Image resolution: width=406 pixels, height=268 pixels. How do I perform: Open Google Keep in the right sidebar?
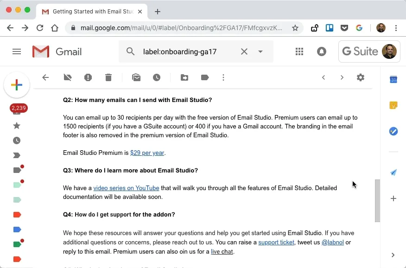coord(393,105)
